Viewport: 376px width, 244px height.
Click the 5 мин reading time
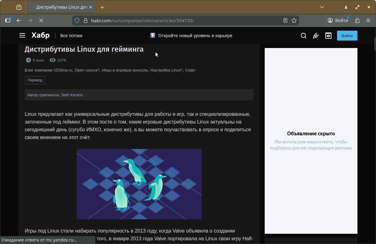pos(35,60)
